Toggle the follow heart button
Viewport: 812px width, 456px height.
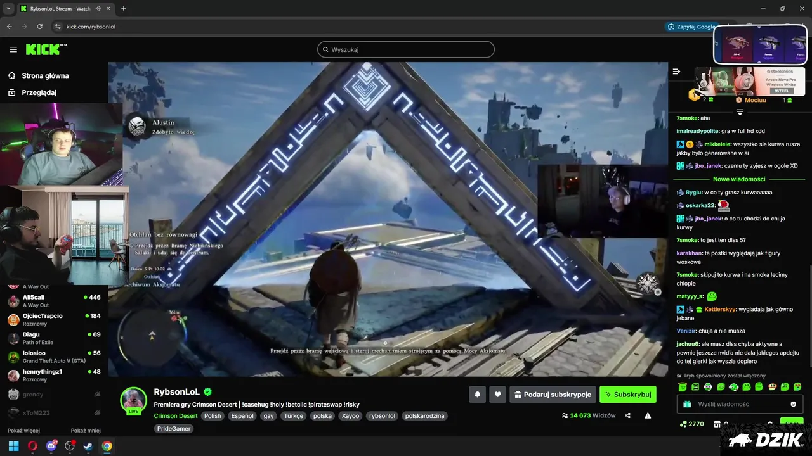[498, 395]
